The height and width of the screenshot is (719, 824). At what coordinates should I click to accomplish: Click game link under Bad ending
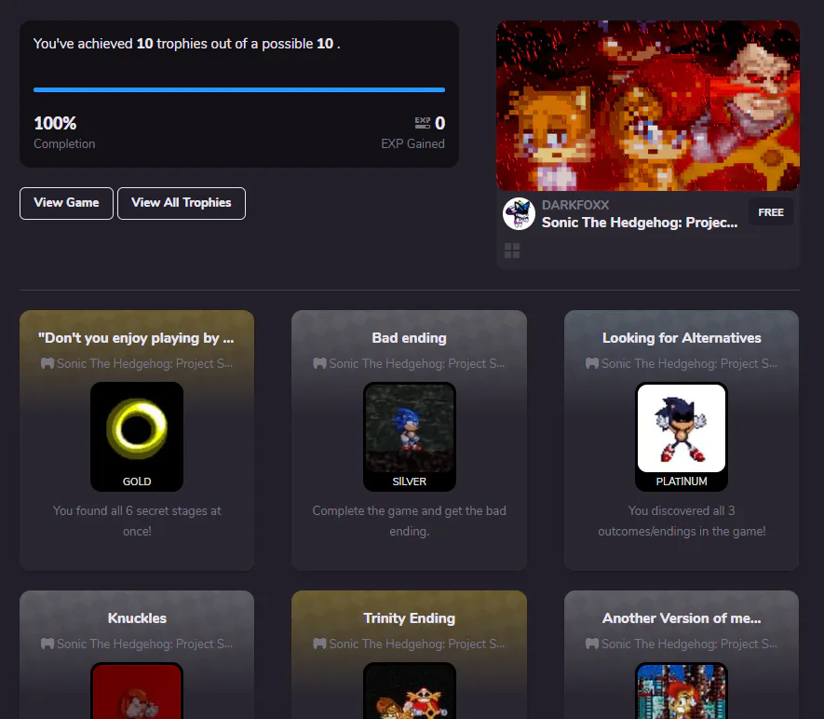[x=417, y=363]
